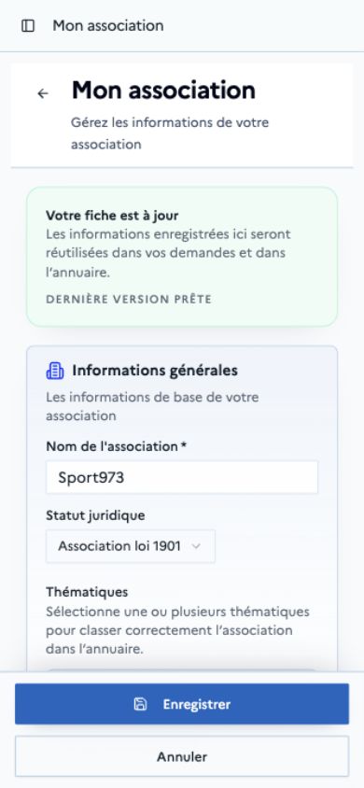The image size is (364, 788).
Task: Click the Nom de l'association label
Action: point(116,446)
